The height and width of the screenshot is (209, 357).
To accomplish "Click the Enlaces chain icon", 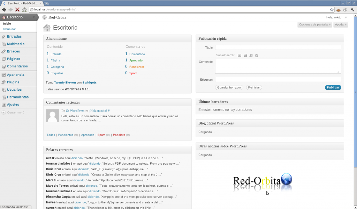I will [3, 52].
